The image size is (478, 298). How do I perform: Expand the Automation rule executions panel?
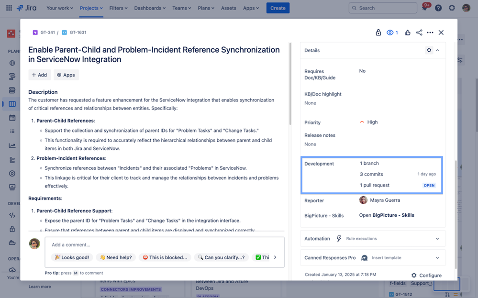[437, 239]
